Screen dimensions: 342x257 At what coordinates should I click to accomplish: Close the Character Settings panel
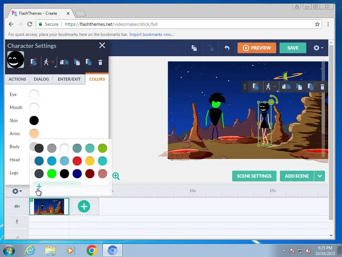click(102, 46)
